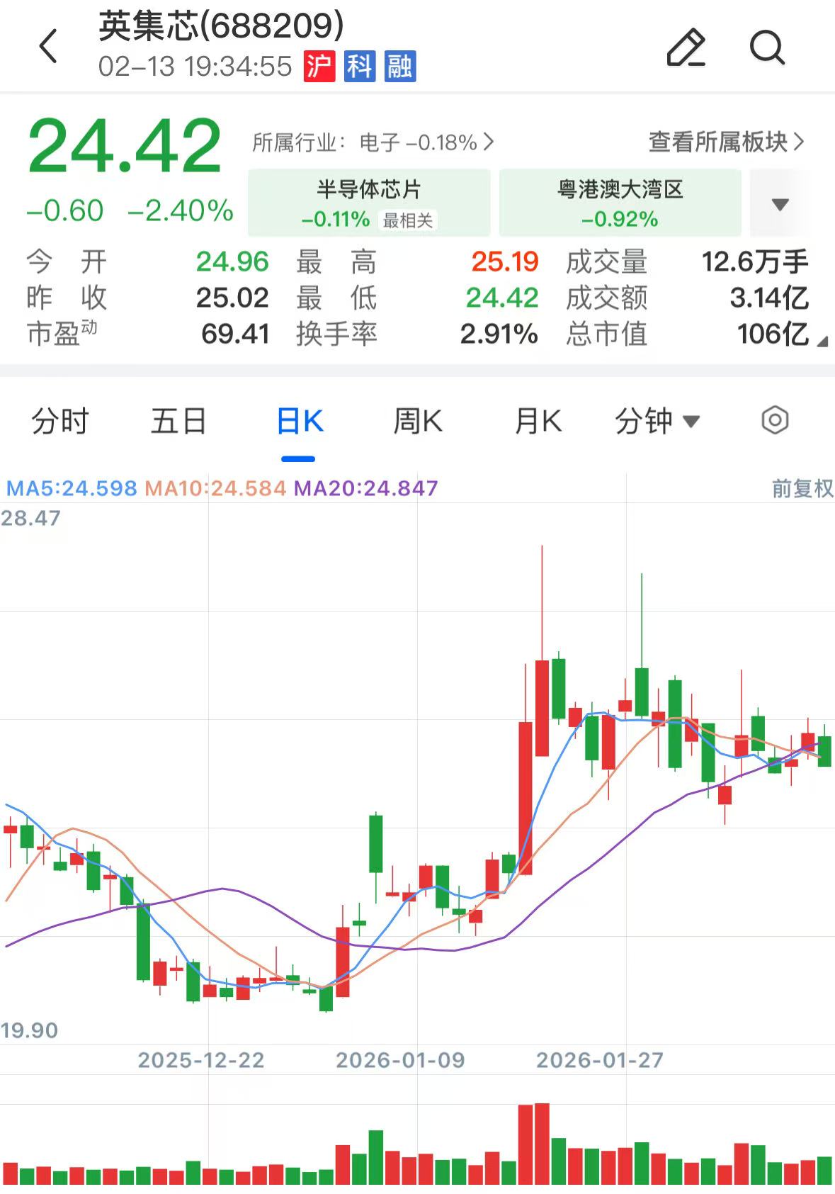
Task: Tap the MA20:24.847 indicator label
Action: point(366,488)
